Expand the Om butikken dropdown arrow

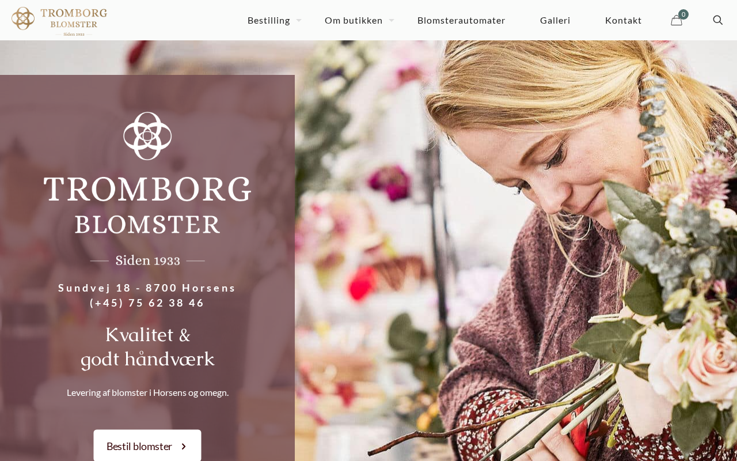(x=392, y=20)
